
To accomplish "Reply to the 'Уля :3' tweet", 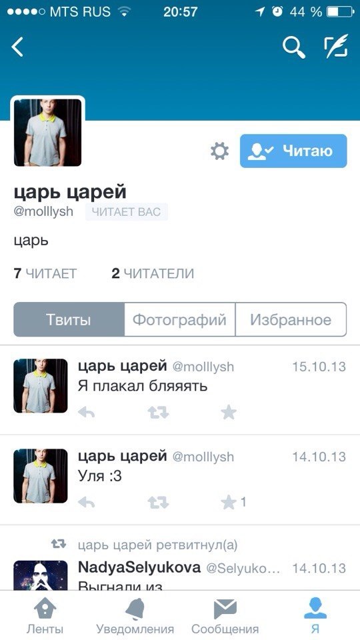I will 87,503.
